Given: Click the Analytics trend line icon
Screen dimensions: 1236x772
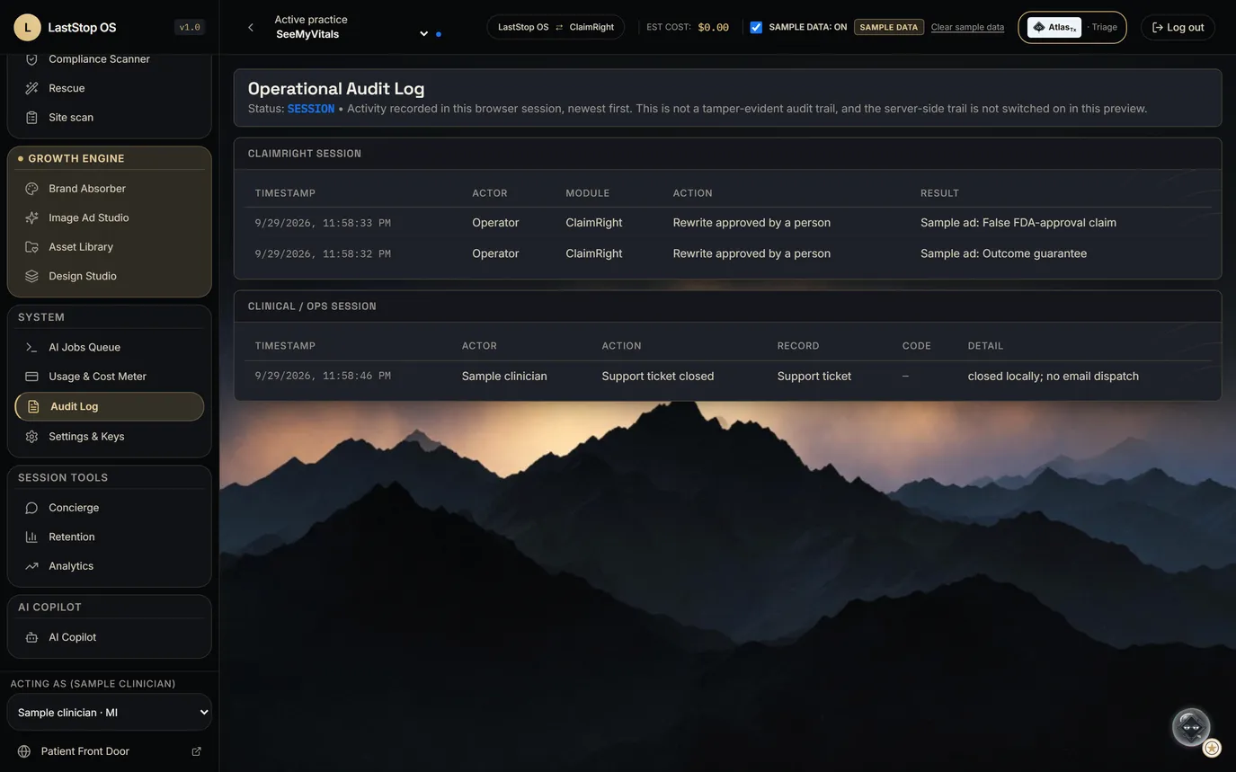Looking at the screenshot, I should click(x=31, y=566).
